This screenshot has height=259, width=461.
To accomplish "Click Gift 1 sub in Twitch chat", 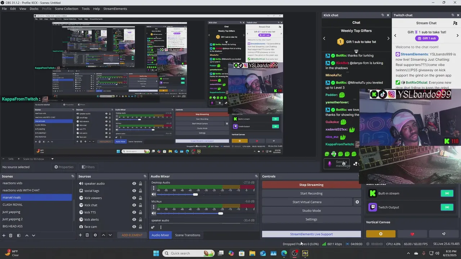I will (x=426, y=38).
